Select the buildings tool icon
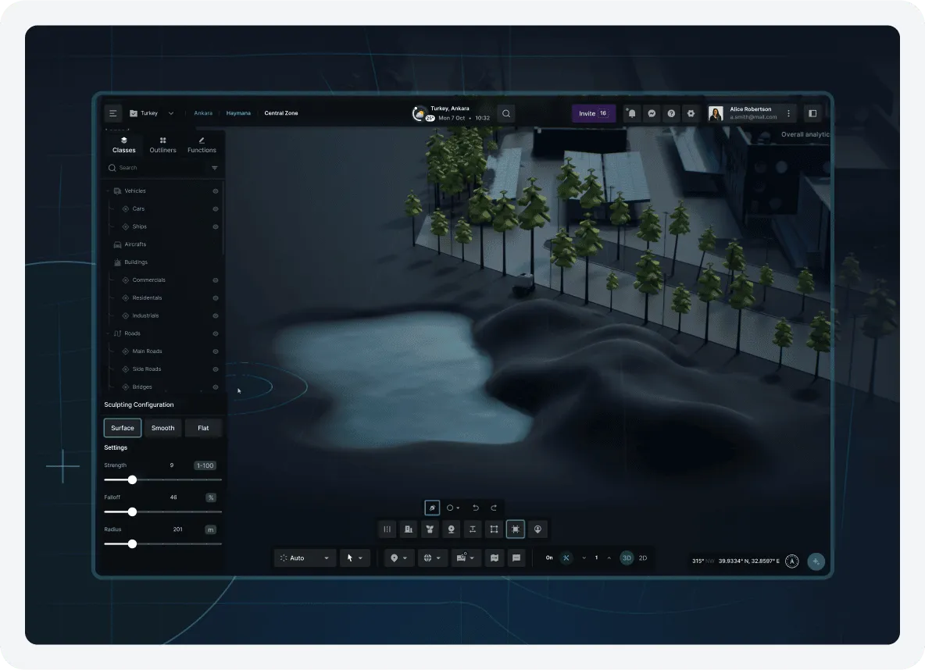 (x=409, y=529)
